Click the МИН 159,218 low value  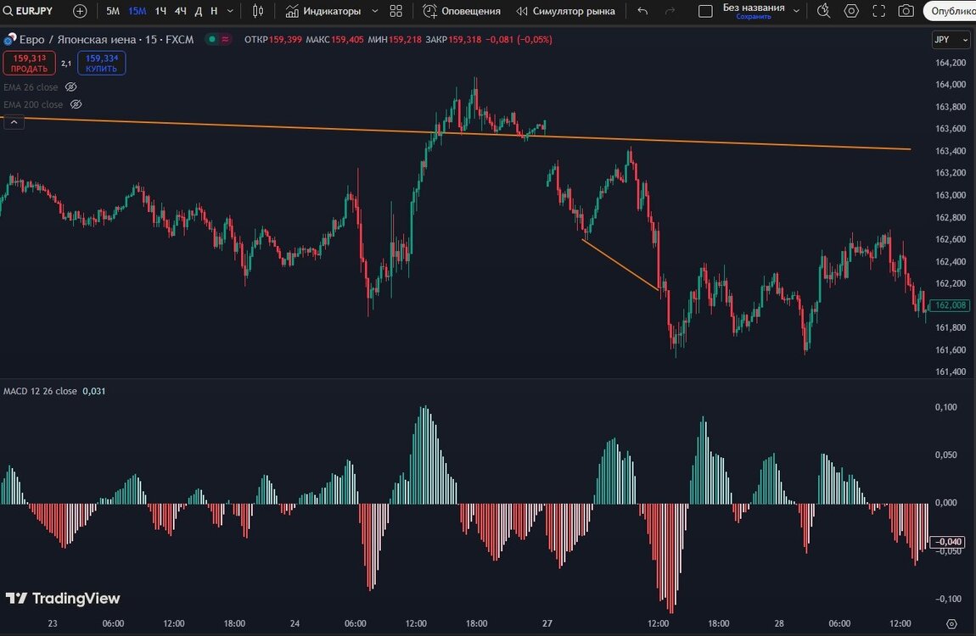click(395, 39)
